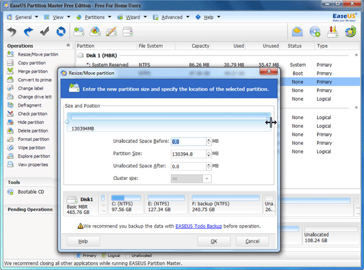
Task: Select the E: (NTFS) 127.34 GB block
Action: tap(166, 204)
